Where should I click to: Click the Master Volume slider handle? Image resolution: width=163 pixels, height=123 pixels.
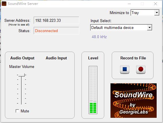22,75
